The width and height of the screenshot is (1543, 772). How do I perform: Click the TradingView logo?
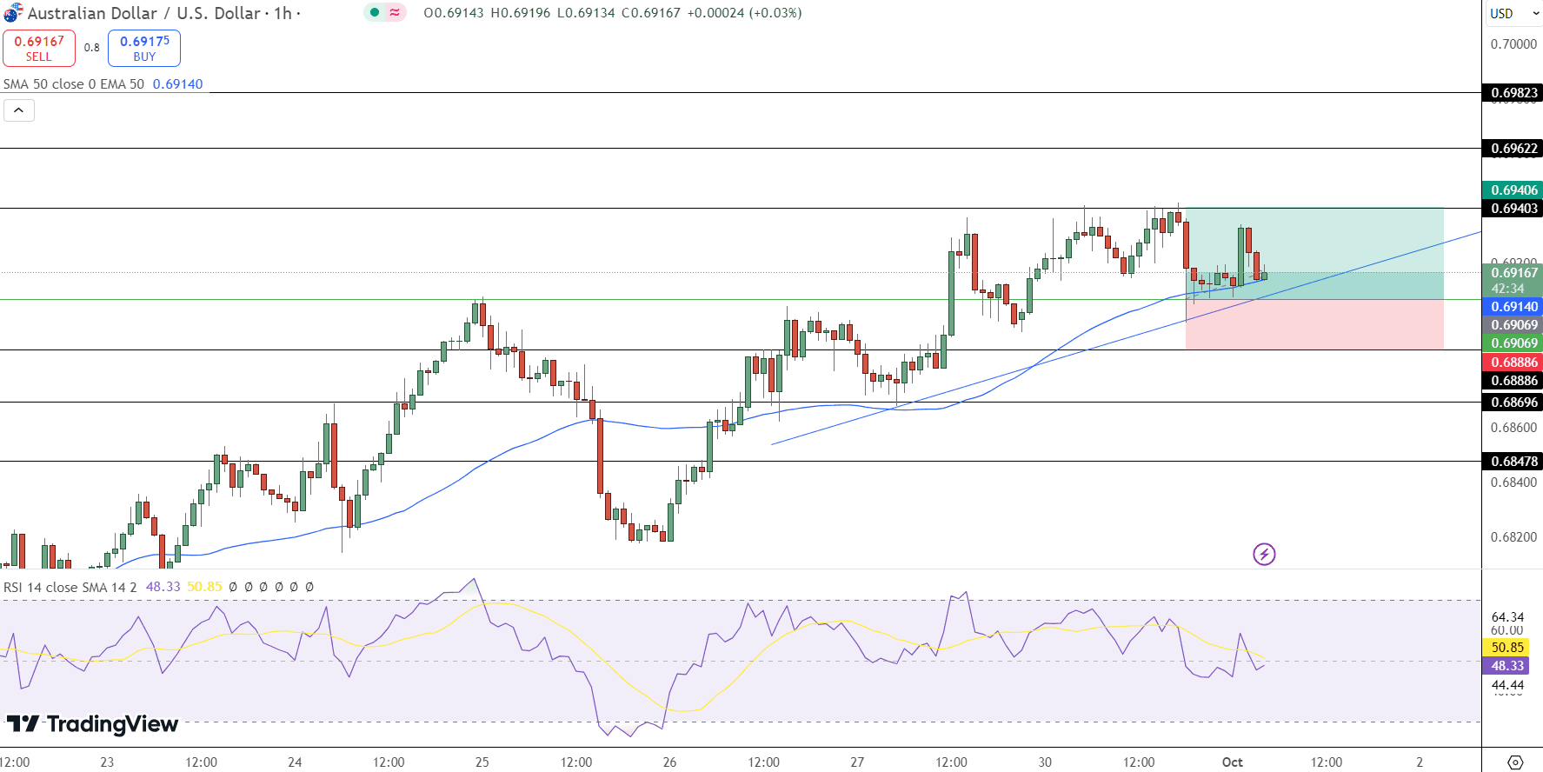pos(92,724)
